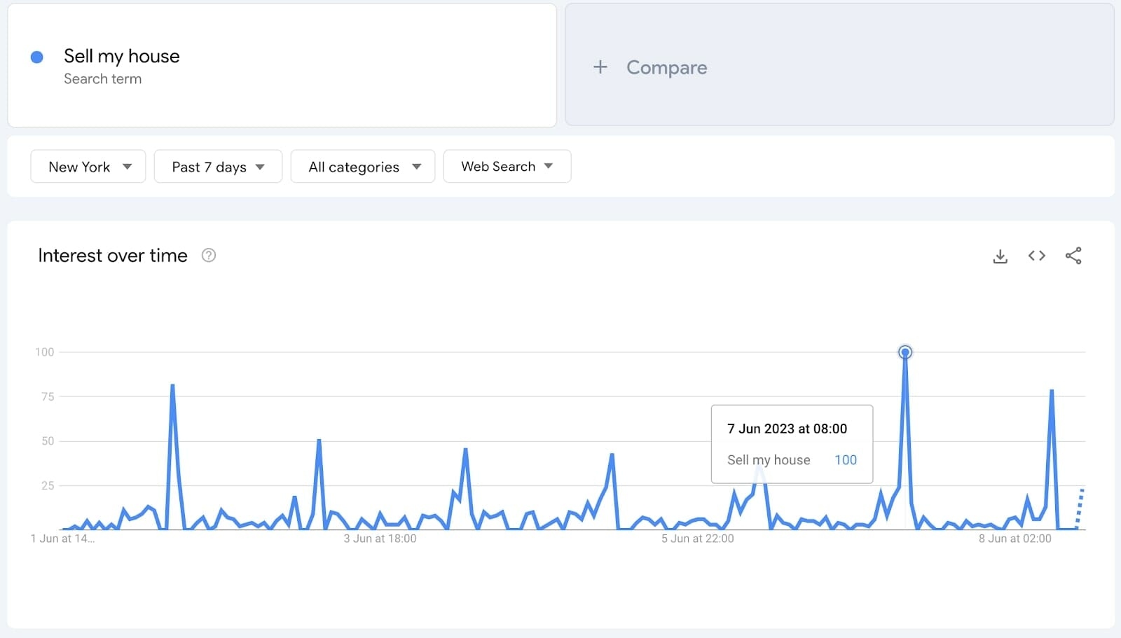Click the Interest over time heading
The height and width of the screenshot is (638, 1121).
[113, 256]
